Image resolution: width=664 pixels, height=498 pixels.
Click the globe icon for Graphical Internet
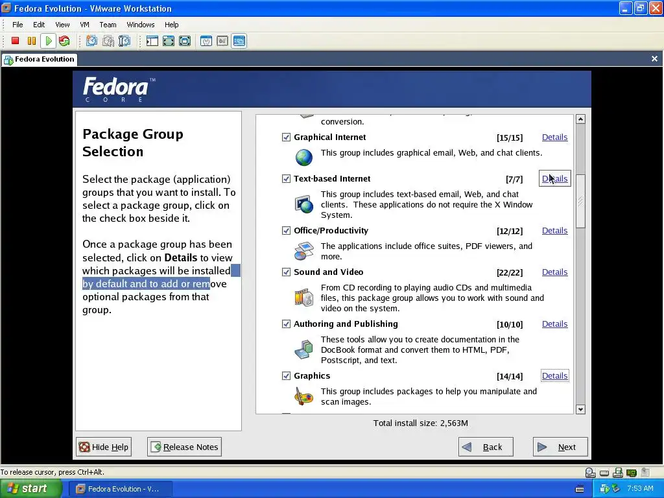[304, 158]
